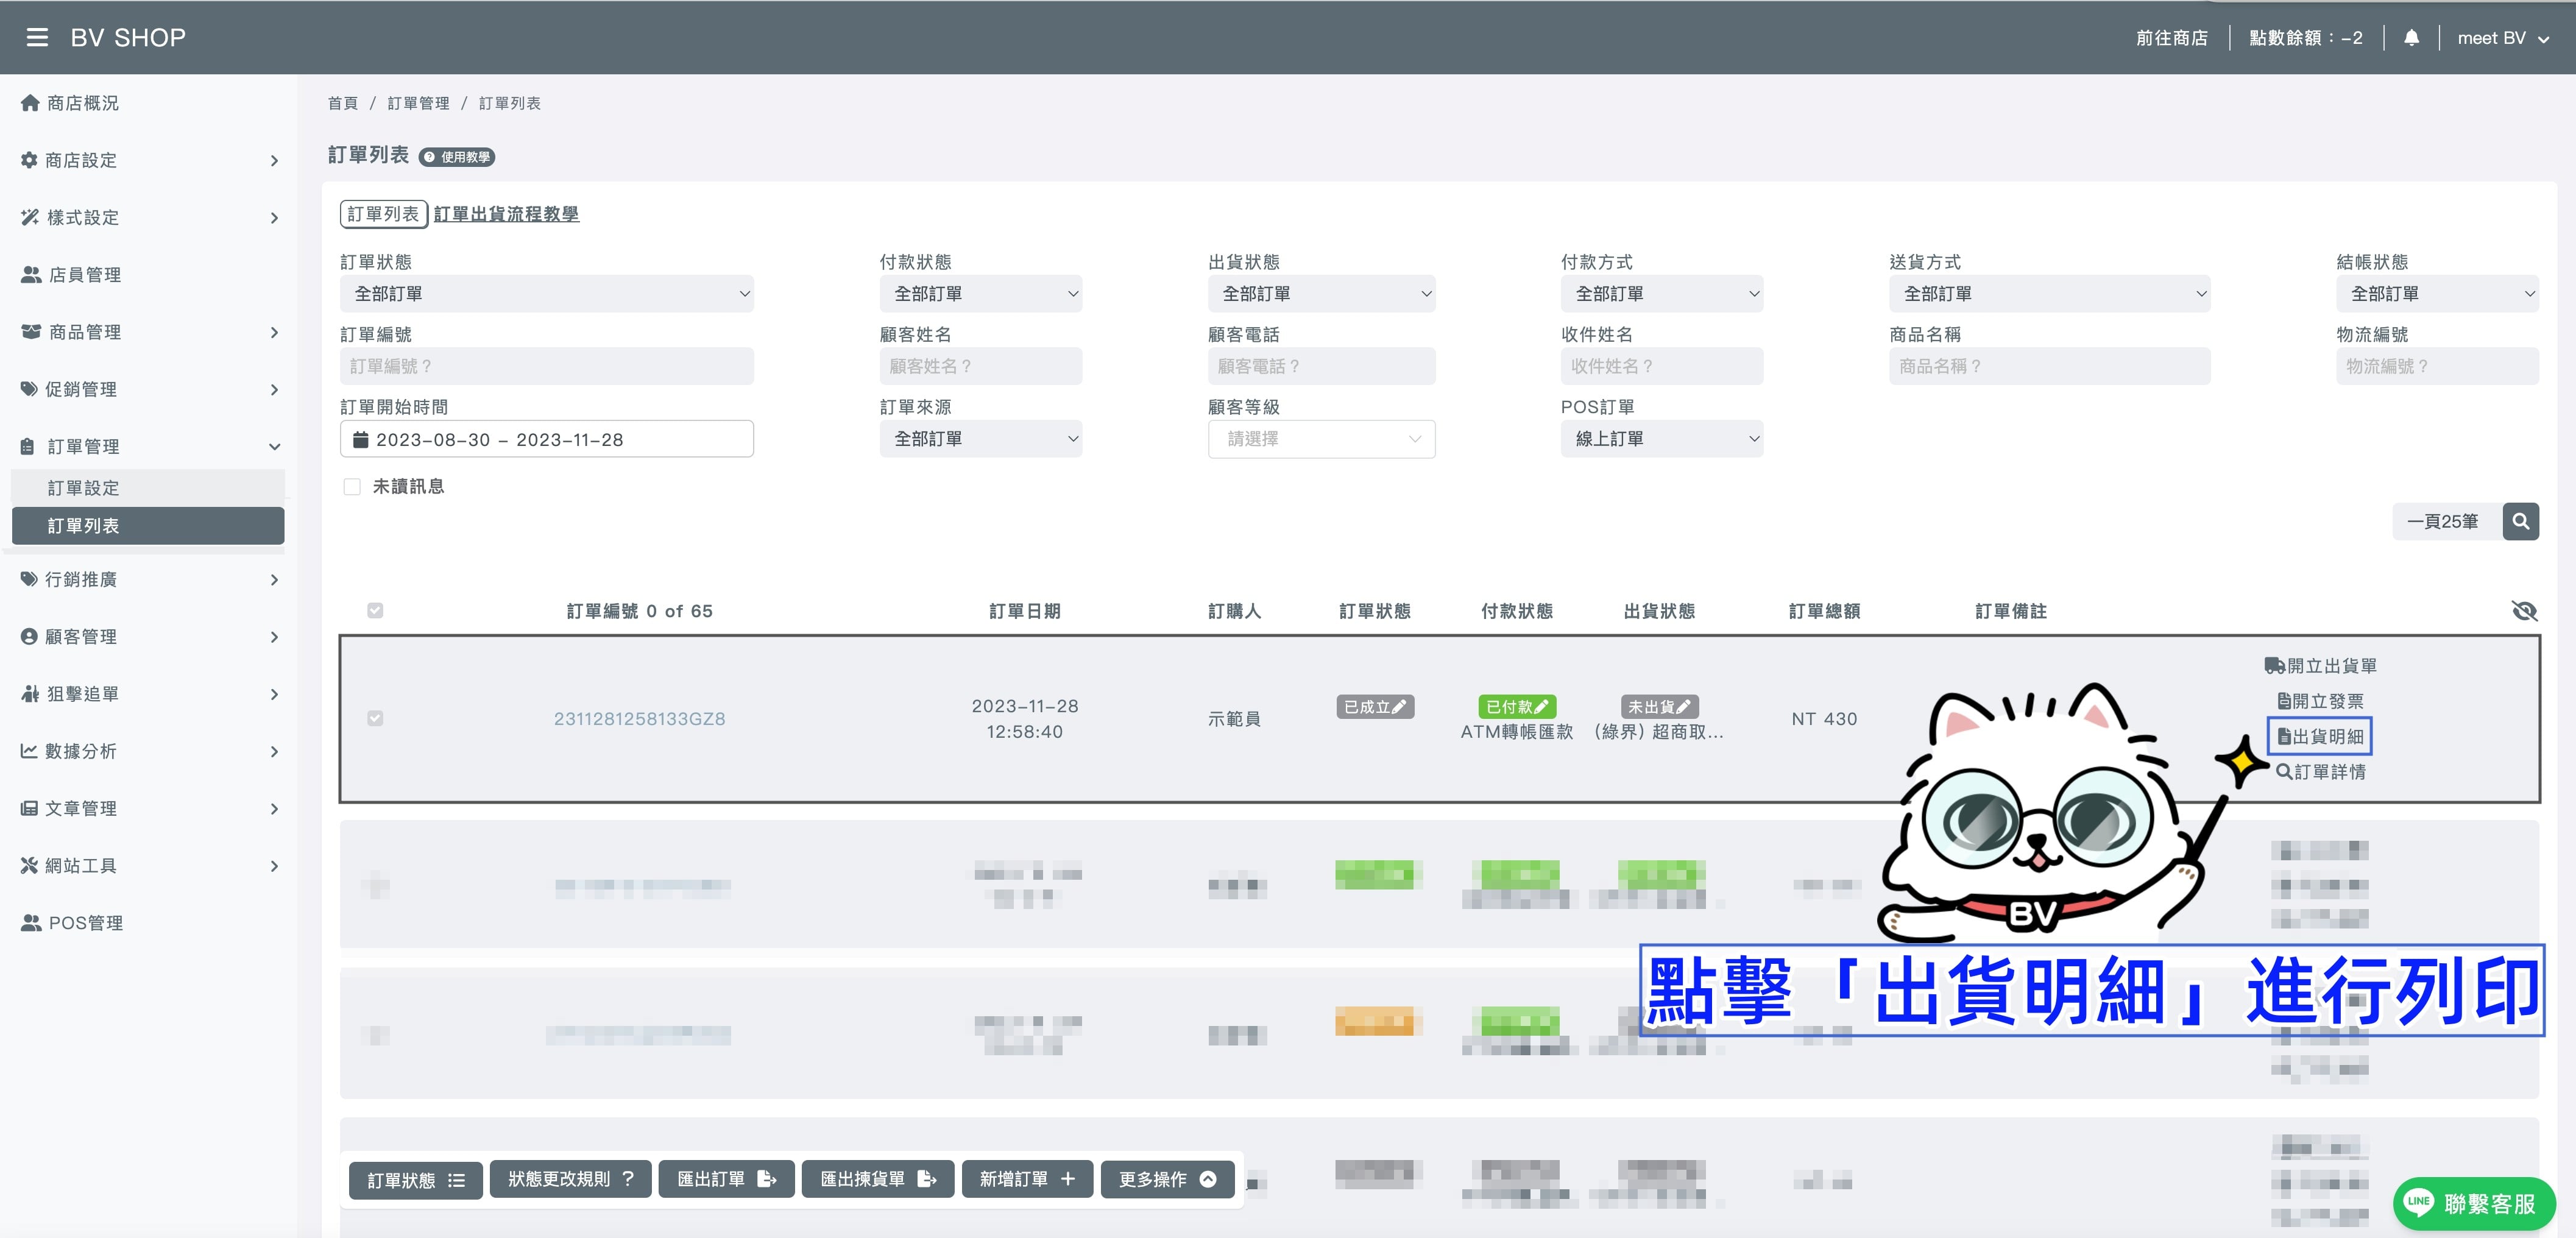Open the hamburger menu next to BV SHOP

[x=37, y=37]
